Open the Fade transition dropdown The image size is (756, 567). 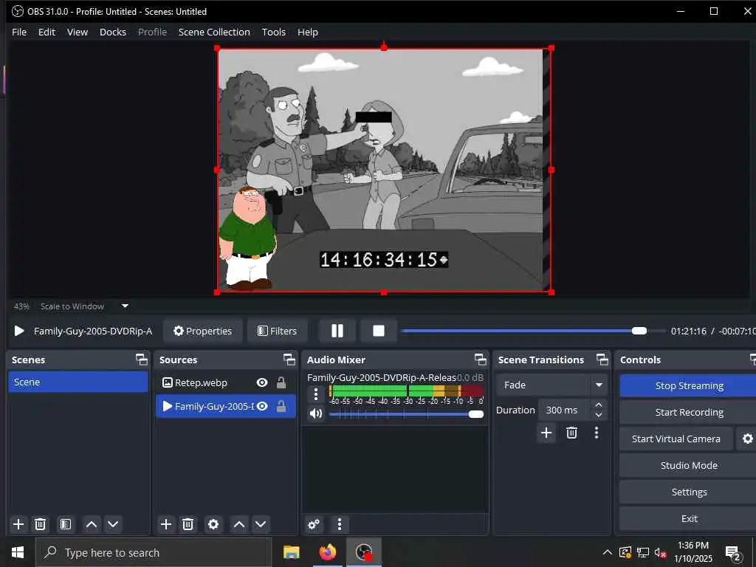[551, 385]
